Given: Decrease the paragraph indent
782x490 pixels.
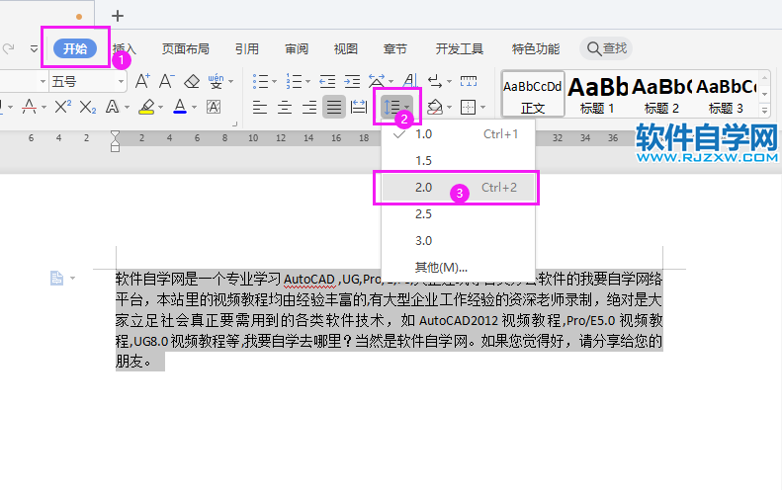Looking at the screenshot, I should pyautogui.click(x=327, y=81).
